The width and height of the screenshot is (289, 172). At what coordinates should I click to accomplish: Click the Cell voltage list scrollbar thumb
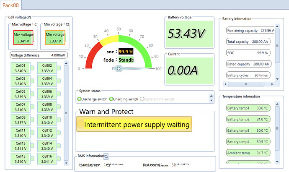[66, 113]
